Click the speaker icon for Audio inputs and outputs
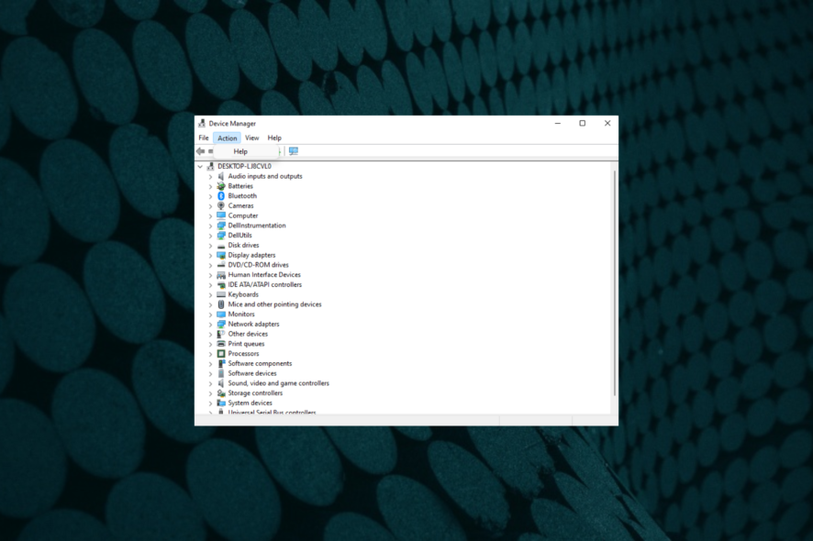This screenshot has width=813, height=541. click(221, 176)
